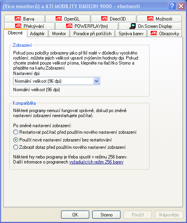Choose Použít nové nastavení bez restartování option

[15, 140]
